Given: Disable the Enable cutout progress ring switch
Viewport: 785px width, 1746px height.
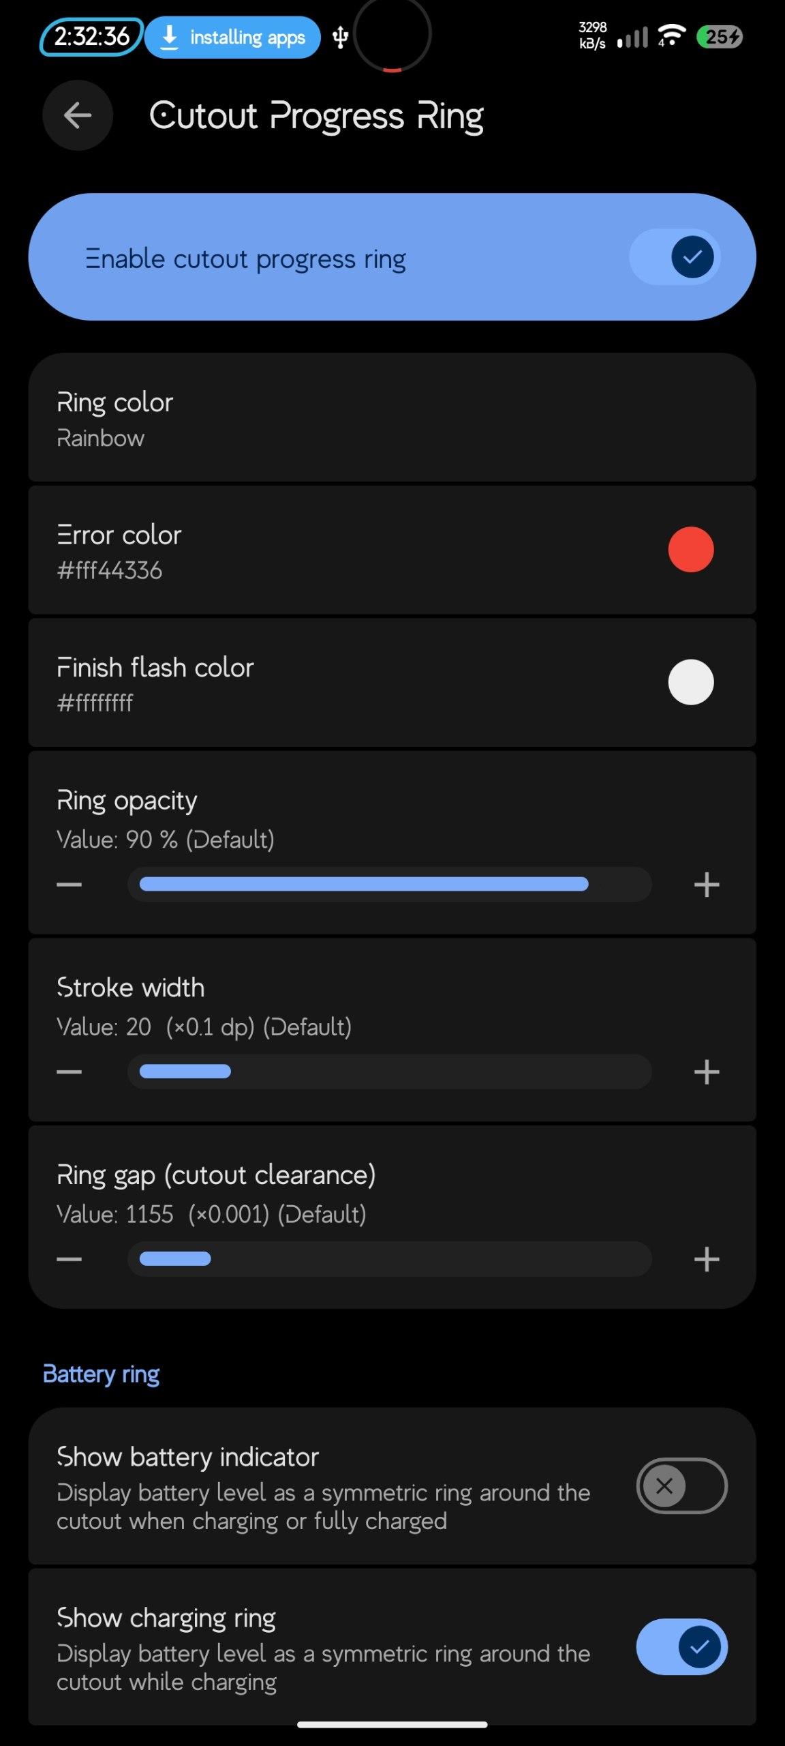Looking at the screenshot, I should point(675,257).
